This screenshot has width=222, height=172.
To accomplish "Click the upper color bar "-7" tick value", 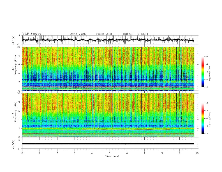I will click(207, 87).
